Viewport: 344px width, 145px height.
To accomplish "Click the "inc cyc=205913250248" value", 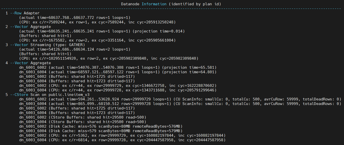I will (152, 22).
